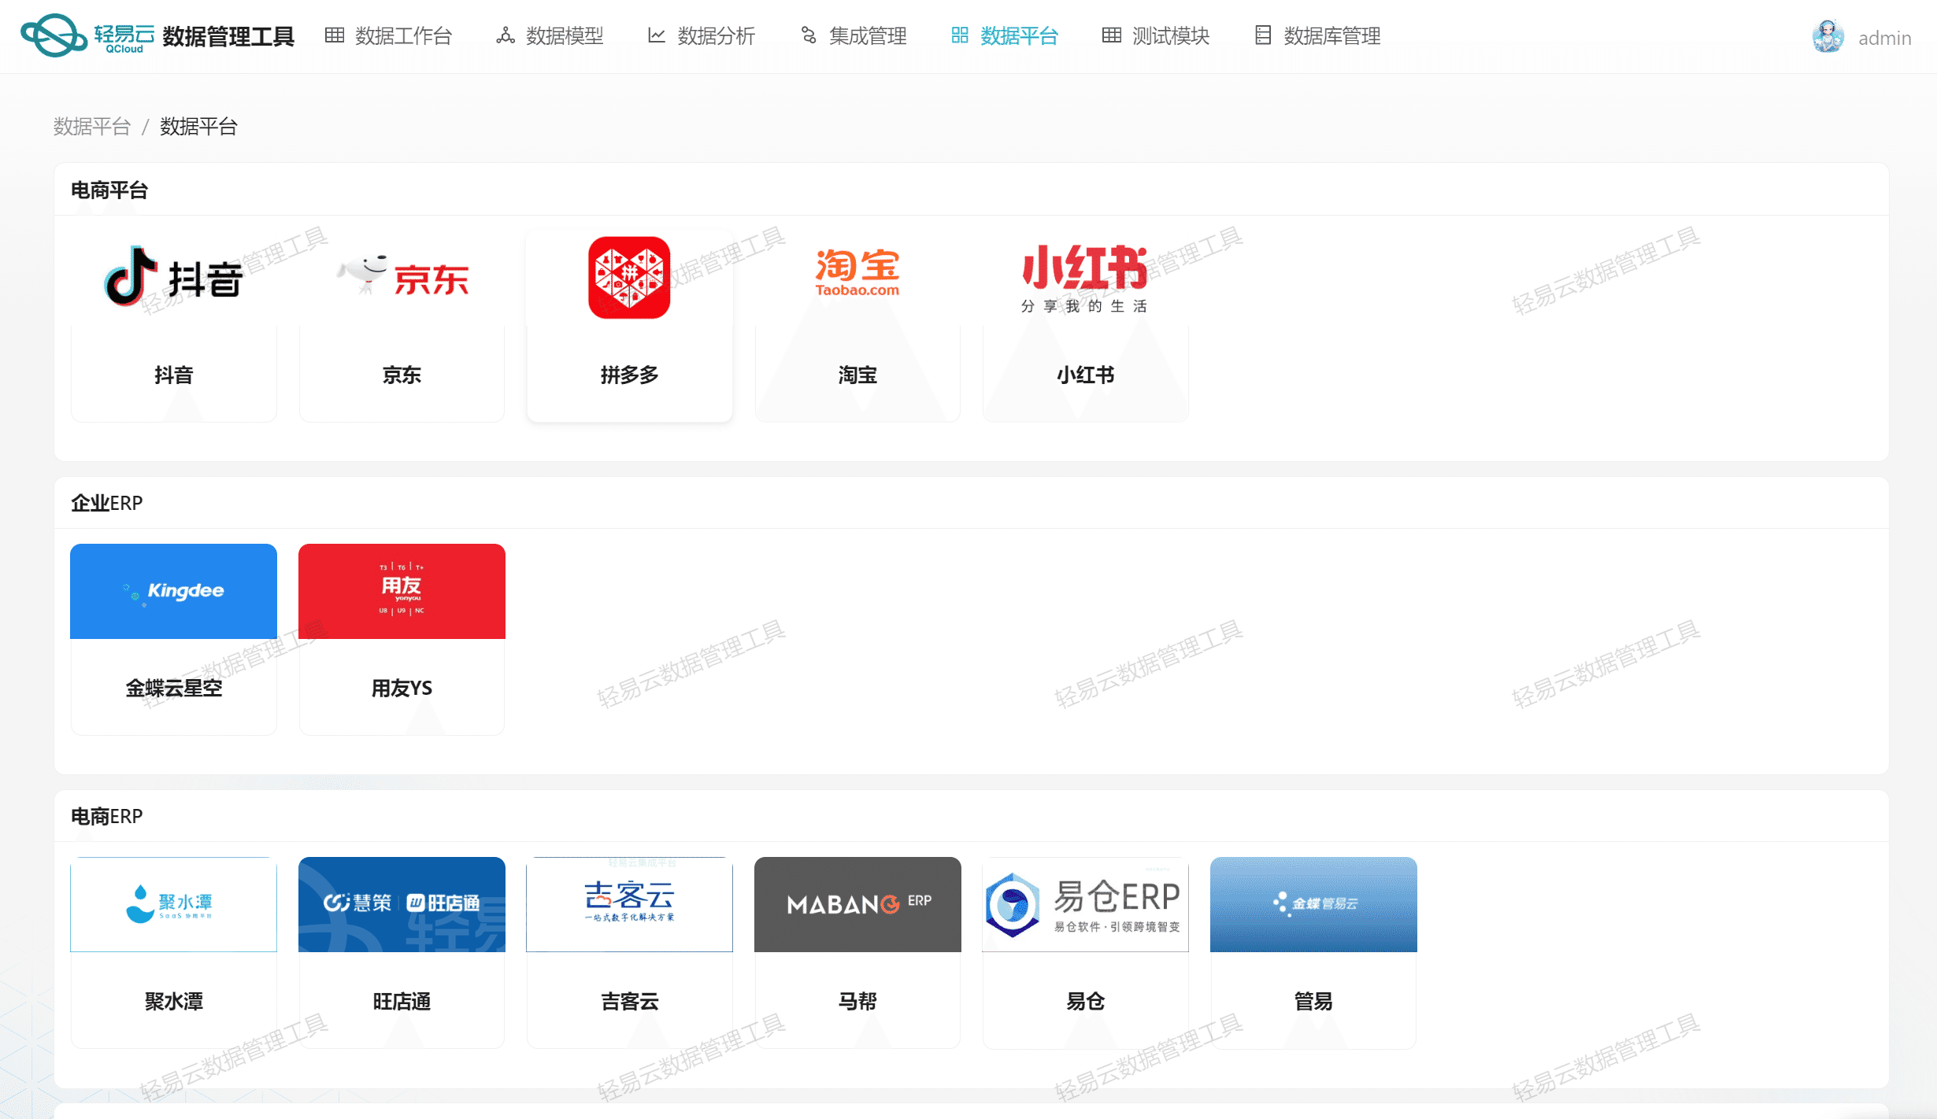
Task: Select the 数据平台 menu item
Action: coord(1005,36)
